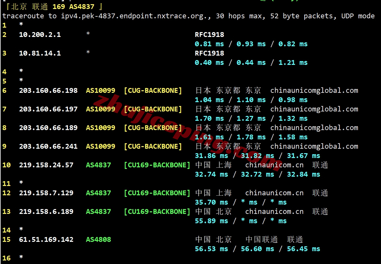Click latency value 32.74 ms
Screen dimensions: 381x264
[211, 174]
